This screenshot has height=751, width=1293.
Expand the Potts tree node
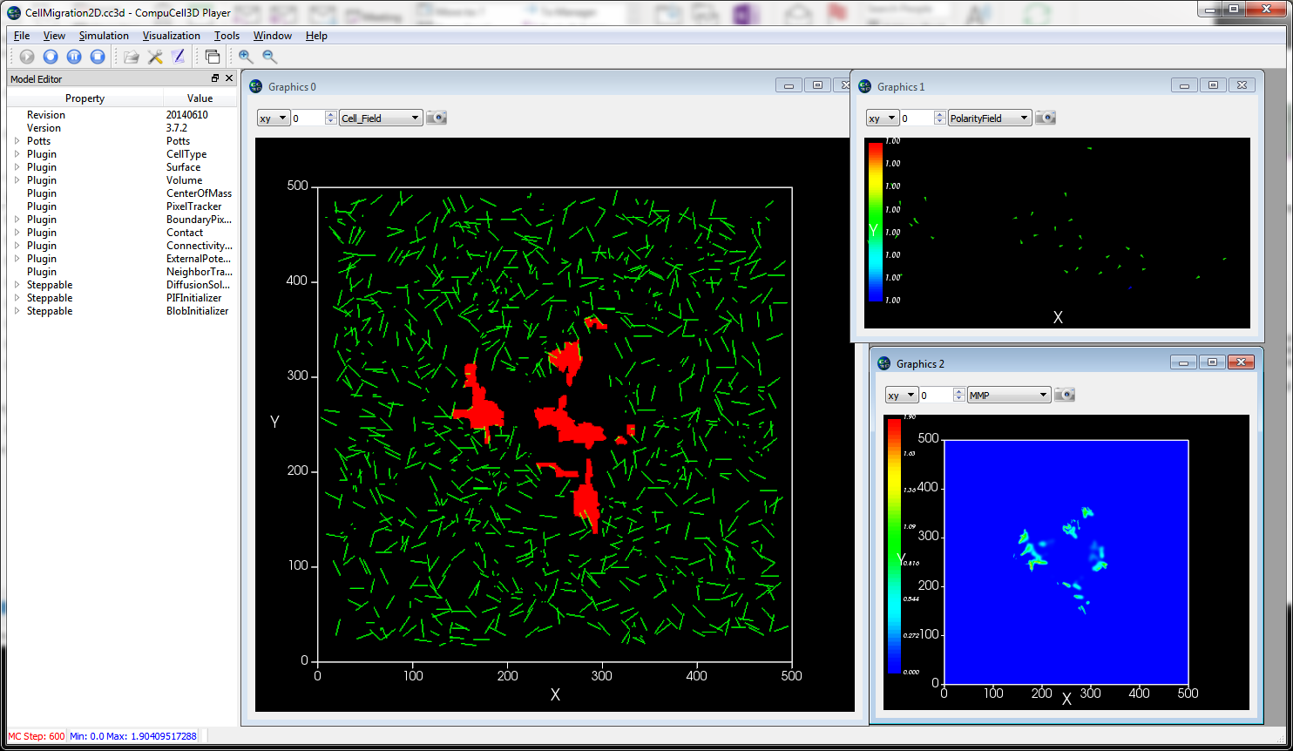coord(17,141)
